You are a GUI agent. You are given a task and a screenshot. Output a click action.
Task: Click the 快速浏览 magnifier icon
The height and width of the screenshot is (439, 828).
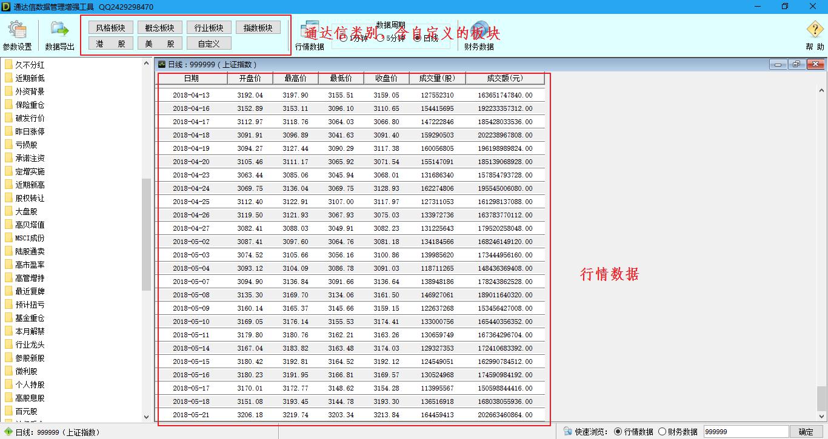(567, 432)
